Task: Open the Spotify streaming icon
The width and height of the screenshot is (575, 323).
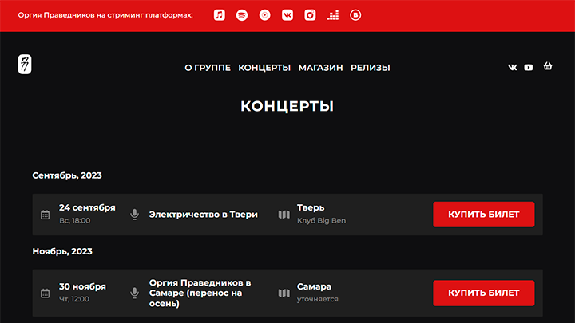Action: 242,15
